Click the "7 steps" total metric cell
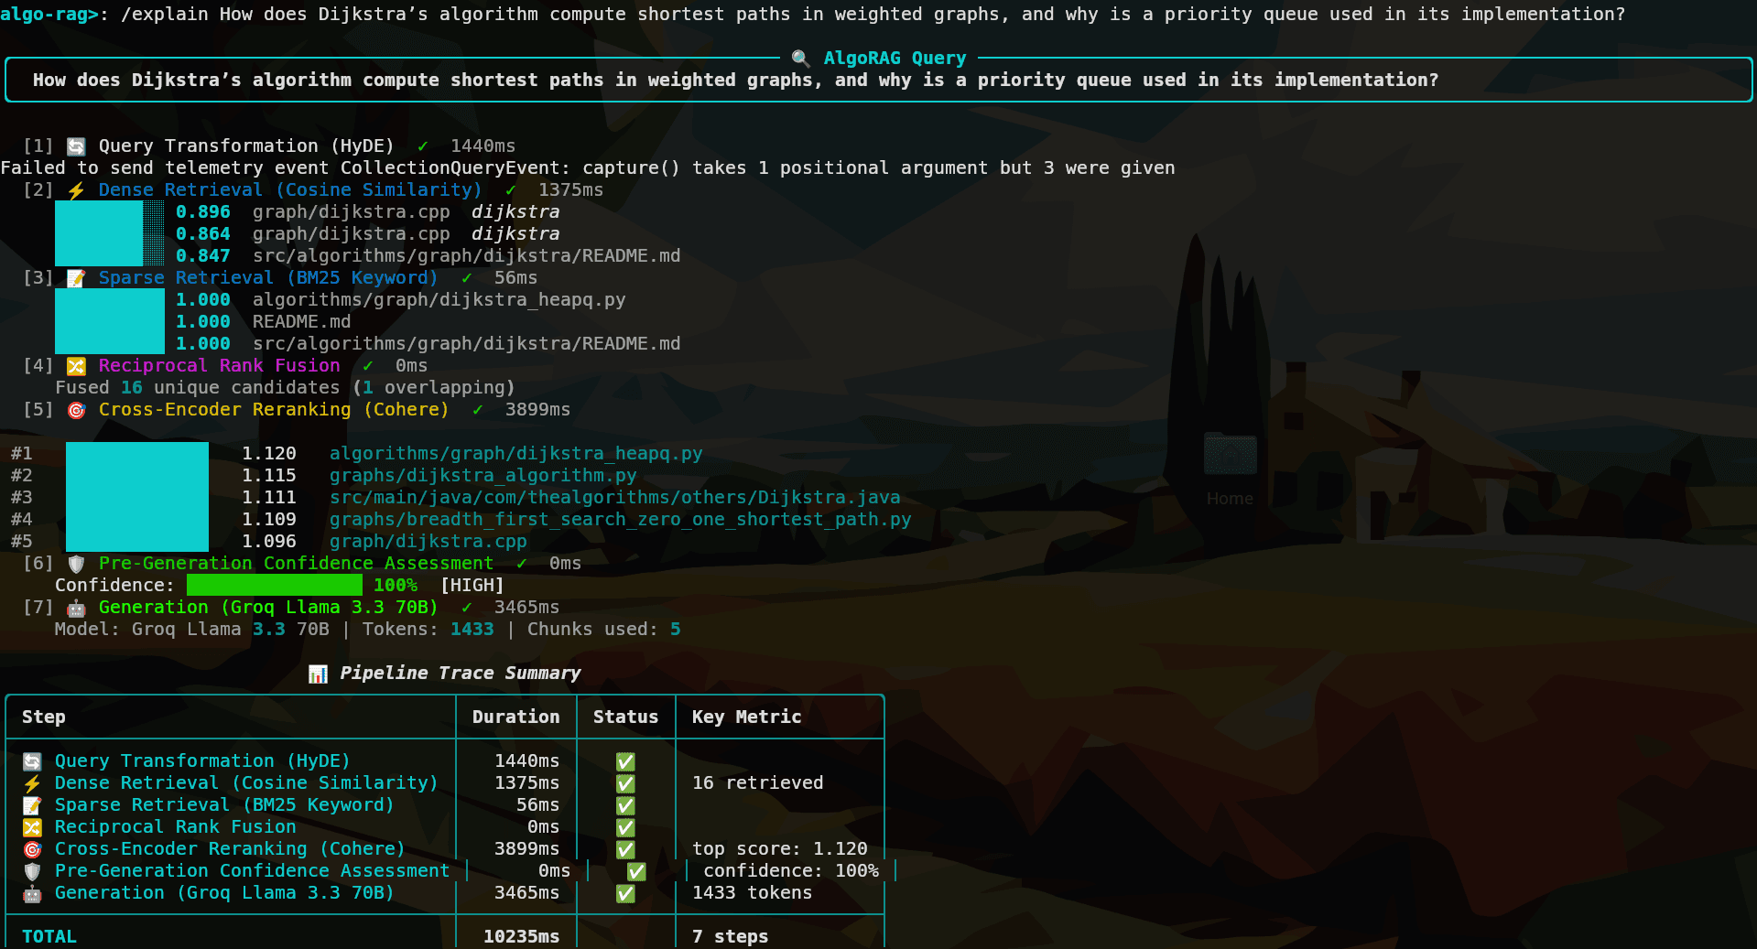1757x949 pixels. click(x=730, y=937)
